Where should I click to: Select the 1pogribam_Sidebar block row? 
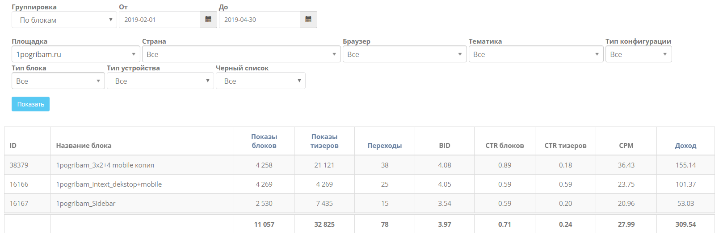(86, 204)
